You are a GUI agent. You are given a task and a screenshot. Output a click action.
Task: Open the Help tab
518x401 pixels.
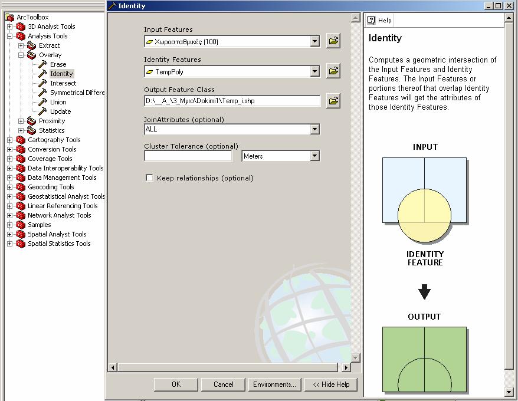click(x=380, y=20)
